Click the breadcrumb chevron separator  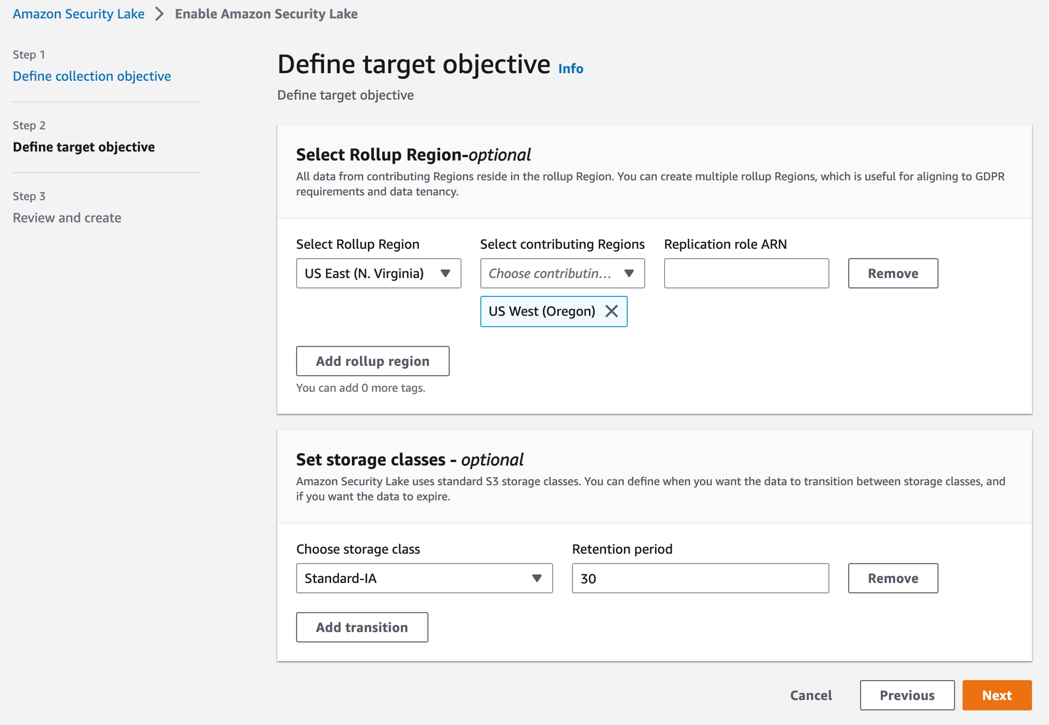(x=159, y=14)
